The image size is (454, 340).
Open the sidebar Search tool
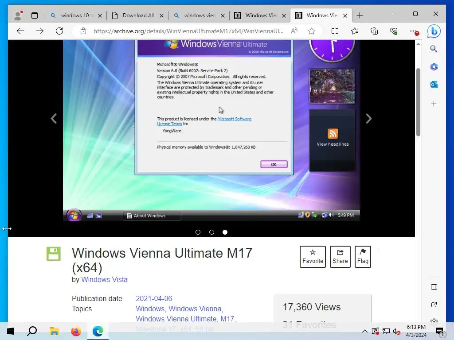[x=434, y=49]
